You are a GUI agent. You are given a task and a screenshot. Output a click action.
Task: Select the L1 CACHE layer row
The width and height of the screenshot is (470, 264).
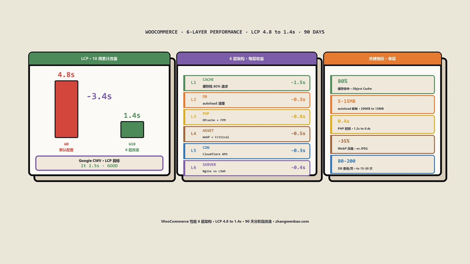point(247,83)
